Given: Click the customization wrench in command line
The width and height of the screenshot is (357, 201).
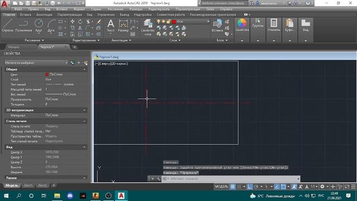Looking at the screenshot, I should click(x=158, y=179).
